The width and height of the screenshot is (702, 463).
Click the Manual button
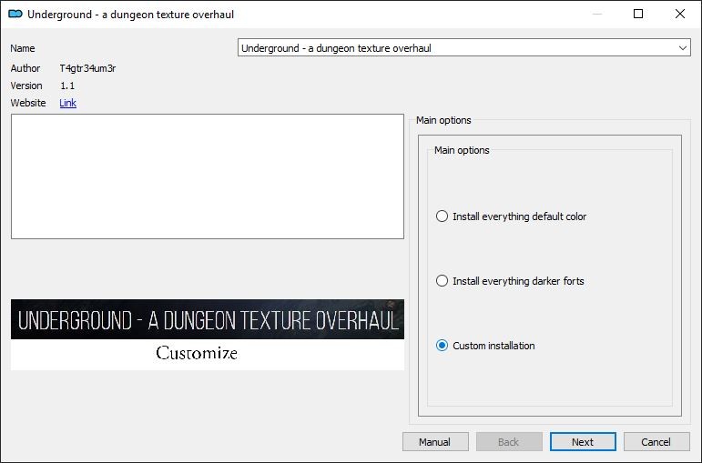point(435,442)
